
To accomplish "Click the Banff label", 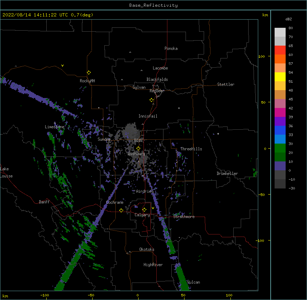I will click(44, 202).
